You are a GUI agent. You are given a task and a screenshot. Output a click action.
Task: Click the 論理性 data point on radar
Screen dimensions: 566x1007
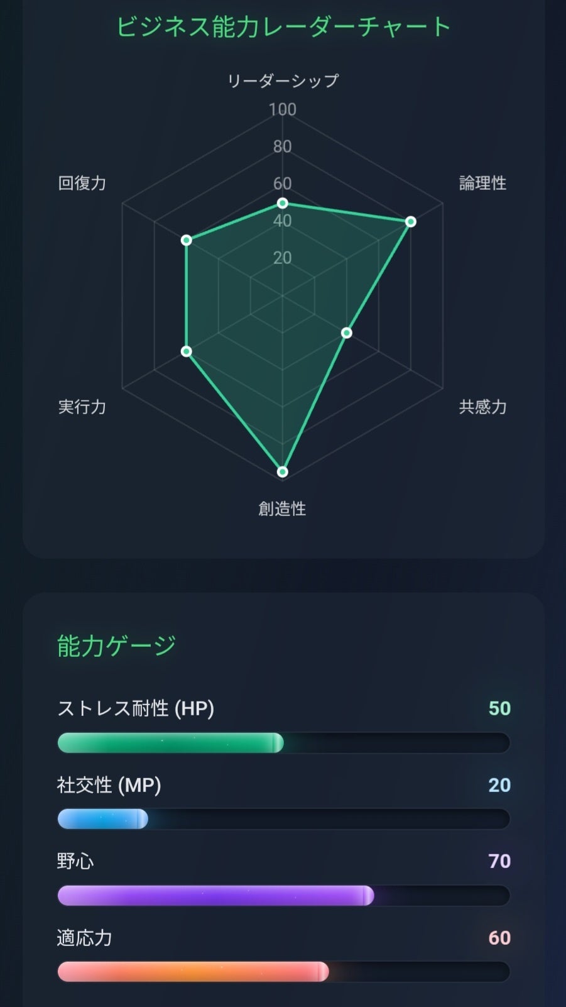click(410, 221)
